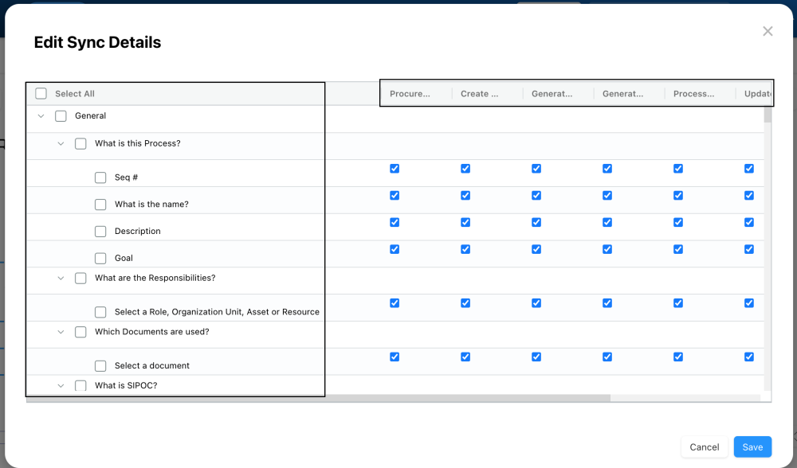Select the Goal row checkbox
This screenshot has width=797, height=468.
(x=100, y=259)
